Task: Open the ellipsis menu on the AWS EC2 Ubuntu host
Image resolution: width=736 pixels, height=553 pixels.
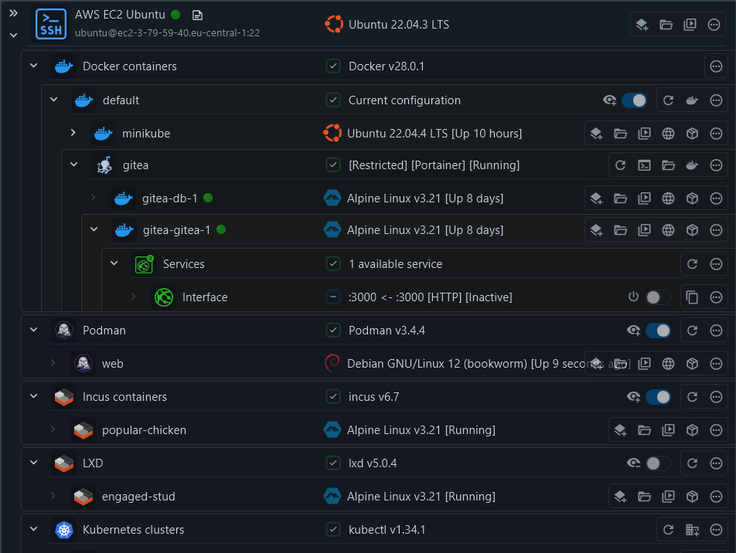Action: [x=714, y=24]
